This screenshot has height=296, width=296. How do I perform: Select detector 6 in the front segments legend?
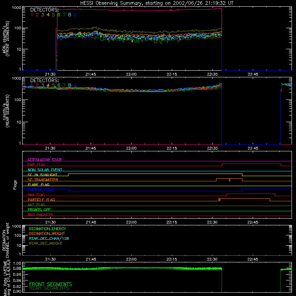coord(59,15)
